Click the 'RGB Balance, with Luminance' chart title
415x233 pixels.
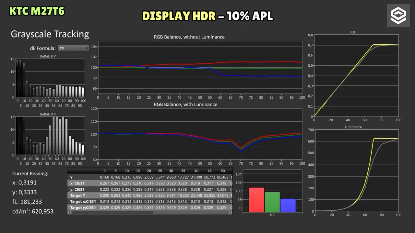tap(185, 105)
